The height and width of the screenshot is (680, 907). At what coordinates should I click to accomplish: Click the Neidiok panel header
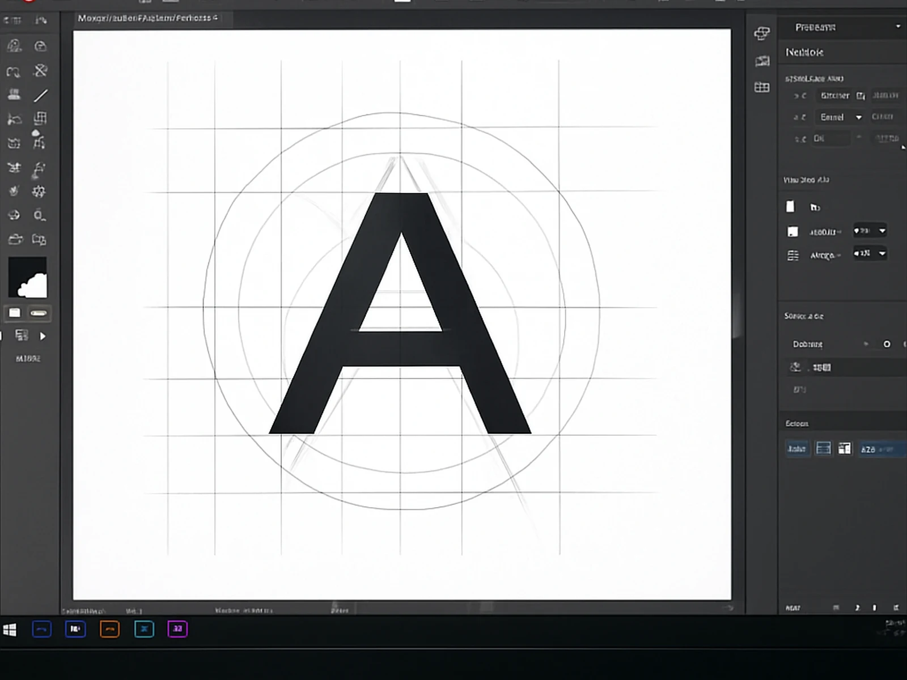[x=804, y=52]
